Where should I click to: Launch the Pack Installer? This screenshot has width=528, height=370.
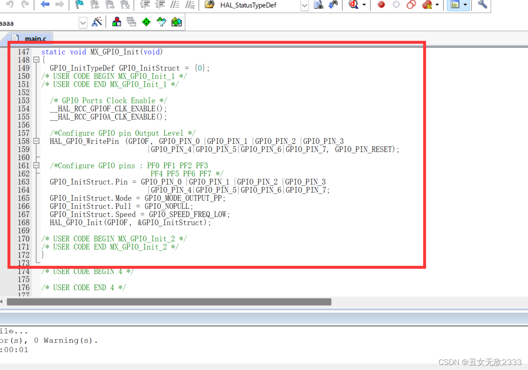(x=177, y=22)
